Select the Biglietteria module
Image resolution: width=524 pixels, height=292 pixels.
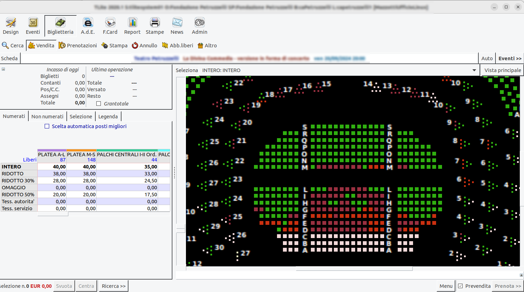(x=60, y=26)
